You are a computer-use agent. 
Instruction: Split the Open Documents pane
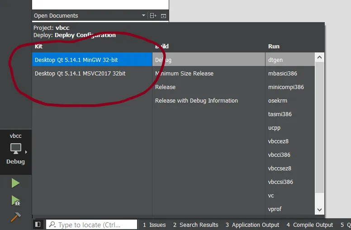point(153,16)
